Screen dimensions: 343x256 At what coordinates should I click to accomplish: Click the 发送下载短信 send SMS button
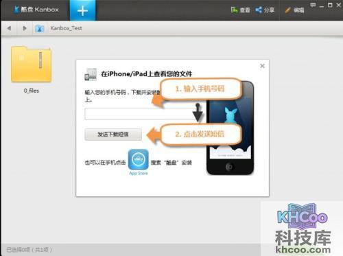coord(113,135)
